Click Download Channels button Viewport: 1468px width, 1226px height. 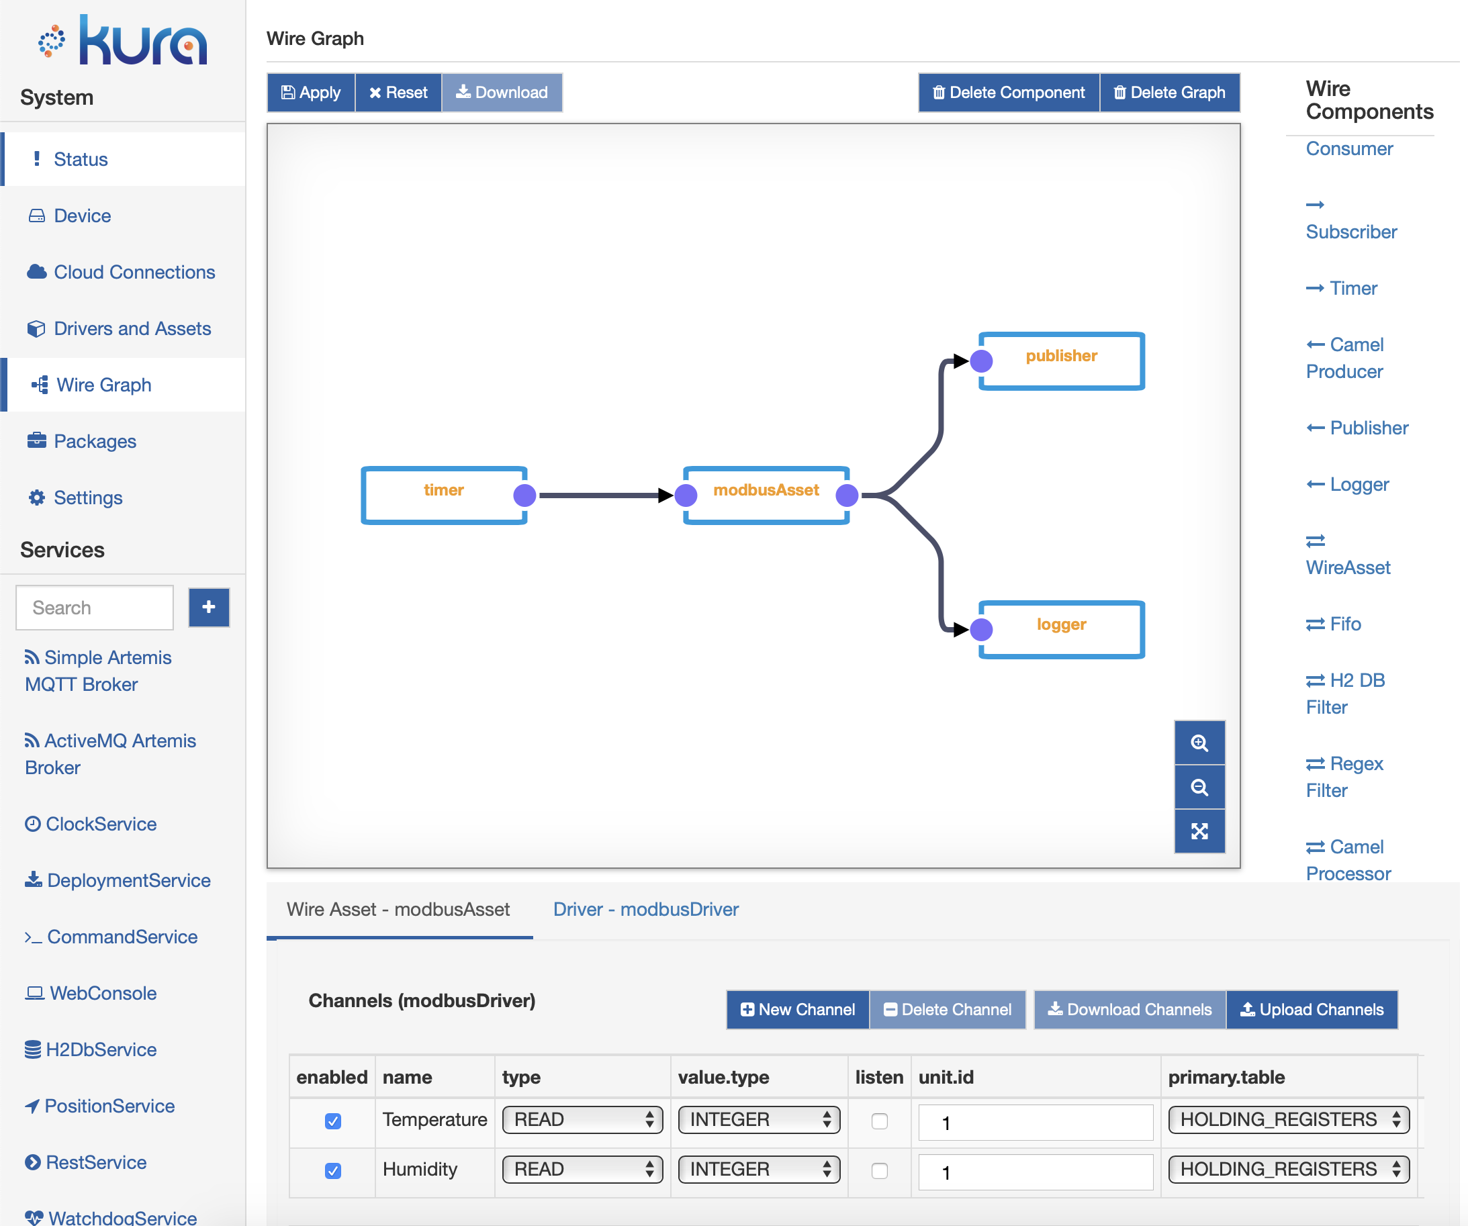click(x=1130, y=1009)
